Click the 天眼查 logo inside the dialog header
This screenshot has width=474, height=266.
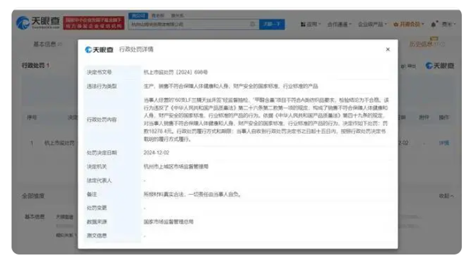coord(99,49)
